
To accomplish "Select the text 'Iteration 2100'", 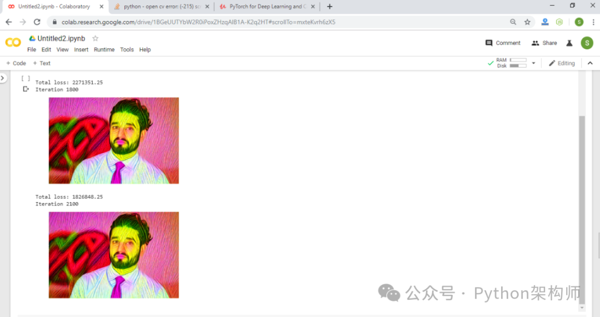I will 57,204.
